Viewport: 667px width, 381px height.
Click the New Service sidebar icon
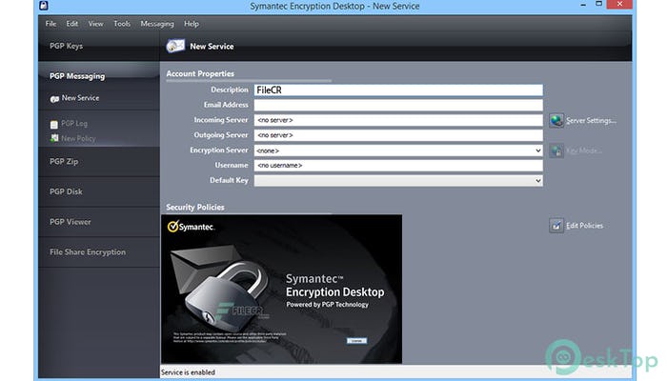[x=54, y=99]
